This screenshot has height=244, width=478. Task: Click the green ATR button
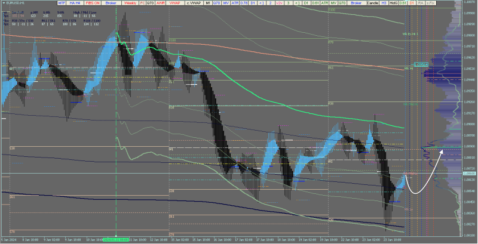tap(324, 3)
